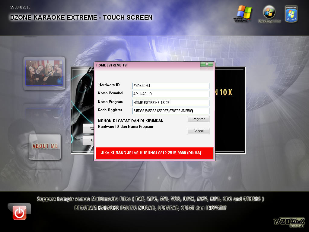This screenshot has height=232, width=309.
Task: Click the dialog close X button
Action: 207,64
